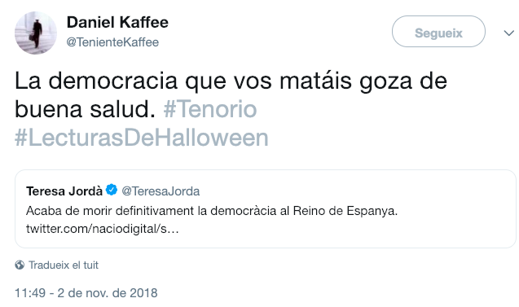Open the #LecturasDeHalloween hashtag

[x=142, y=138]
